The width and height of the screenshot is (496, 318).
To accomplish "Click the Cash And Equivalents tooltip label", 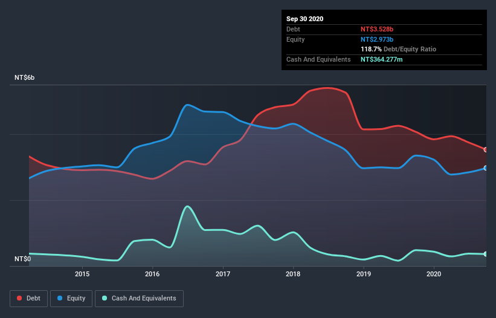I will click(x=318, y=59).
